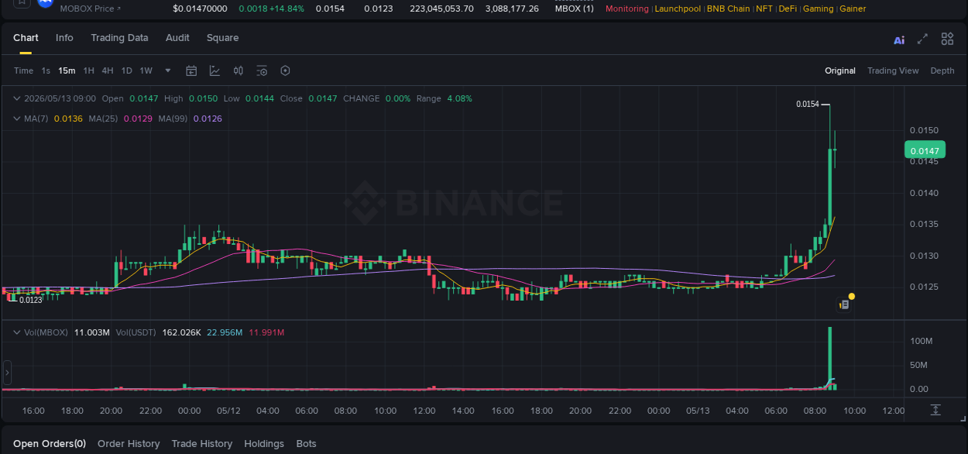Viewport: 968px width, 454px height.
Task: Click the BNB Chain tag
Action: (728, 9)
